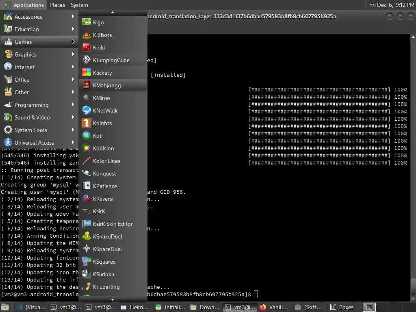Open System Tools submenu
The height and width of the screenshot is (312, 416).
coord(39,130)
